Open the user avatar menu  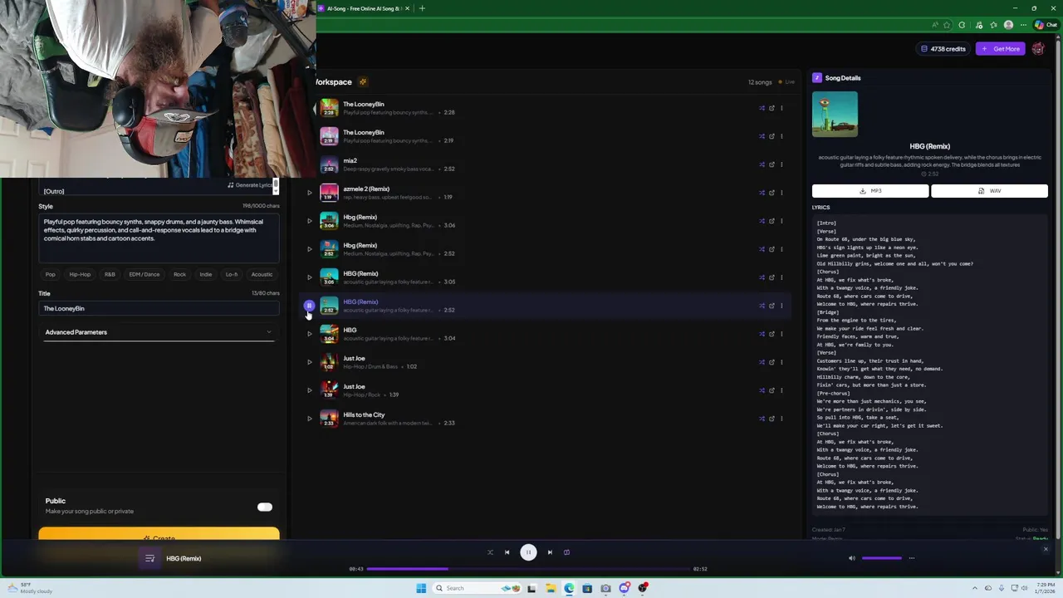click(1038, 49)
